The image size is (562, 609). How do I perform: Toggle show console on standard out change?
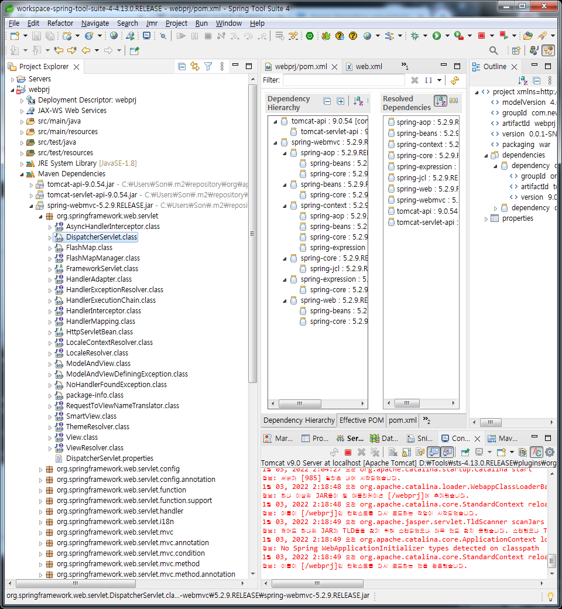click(x=433, y=452)
